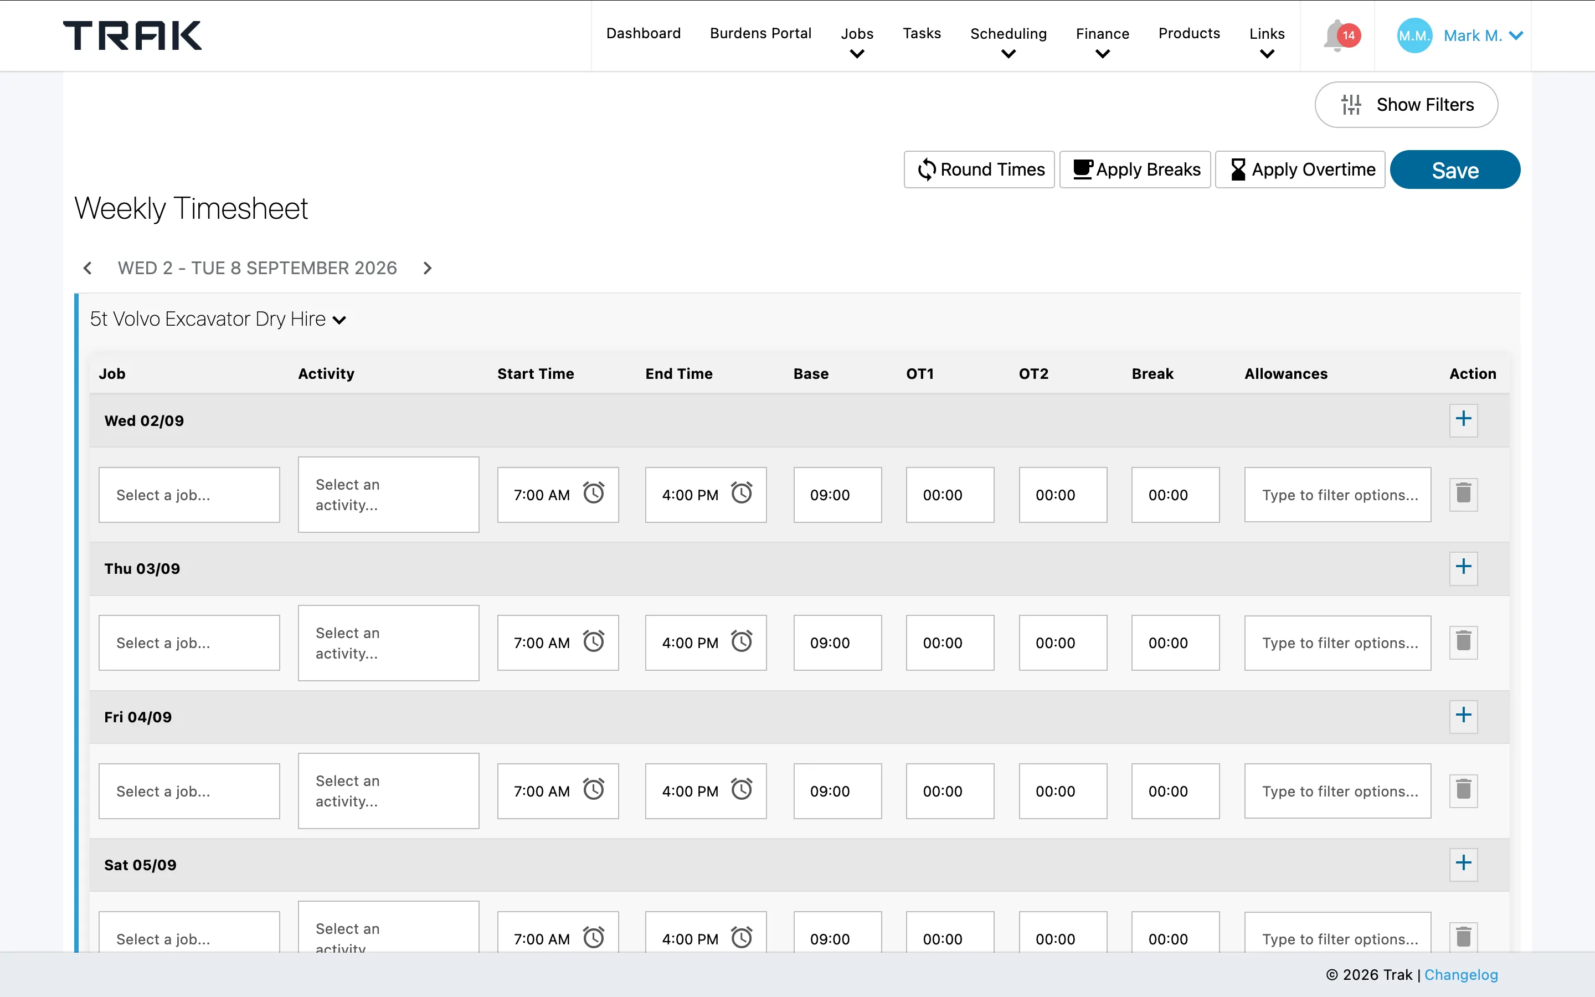Screen dimensions: 1595x997
Task: Go to the next week
Action: [427, 268]
